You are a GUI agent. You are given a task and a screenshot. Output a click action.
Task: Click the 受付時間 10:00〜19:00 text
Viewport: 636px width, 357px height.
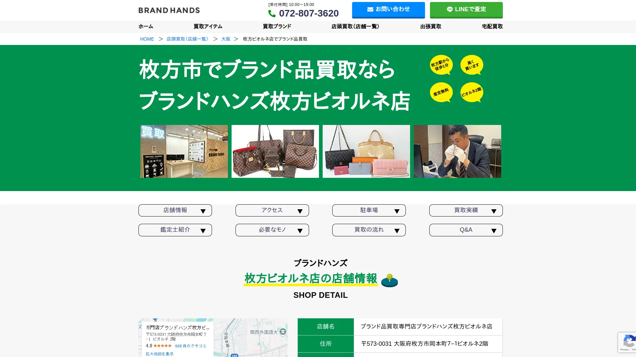point(291,5)
